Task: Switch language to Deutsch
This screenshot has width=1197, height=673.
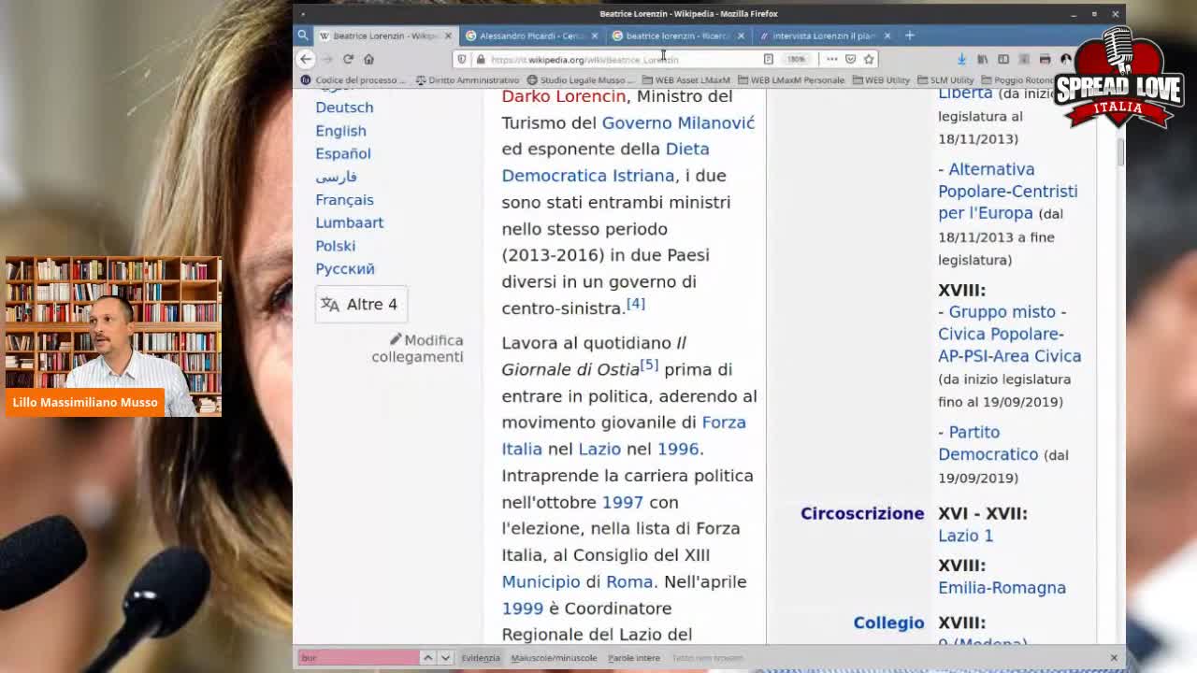Action: 344,107
